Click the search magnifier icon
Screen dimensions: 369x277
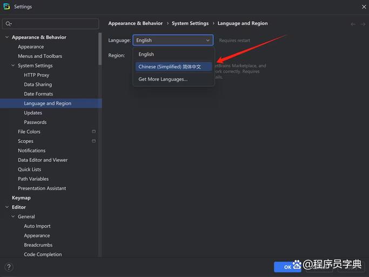tap(8, 24)
